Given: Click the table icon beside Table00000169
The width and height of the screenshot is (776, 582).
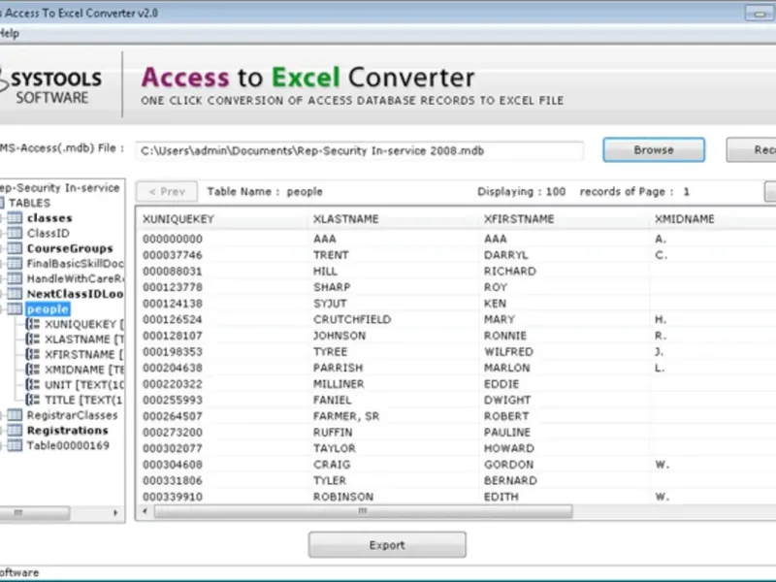Looking at the screenshot, I should click(15, 445).
